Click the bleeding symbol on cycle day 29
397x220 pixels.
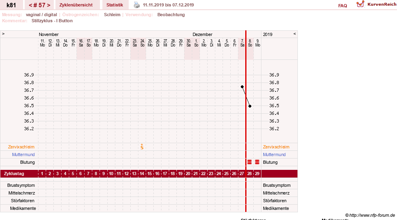257,162
